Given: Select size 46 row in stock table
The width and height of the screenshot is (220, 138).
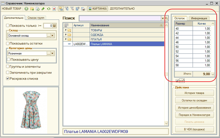Looking at the screenshot, I should pyautogui.click(x=193, y=42).
